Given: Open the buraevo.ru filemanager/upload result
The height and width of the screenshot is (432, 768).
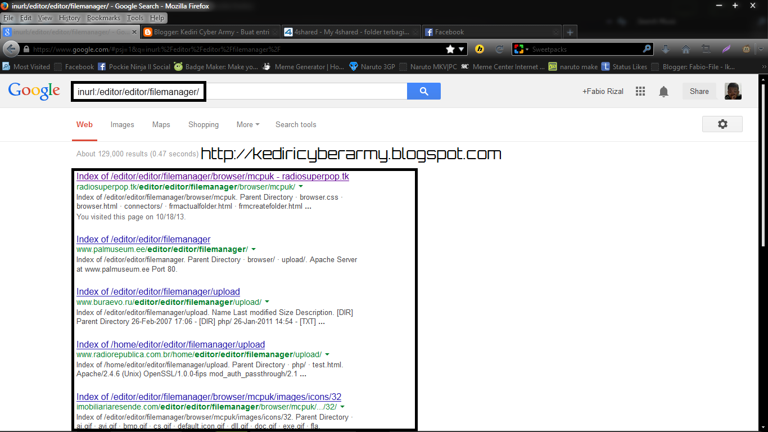Looking at the screenshot, I should pos(158,292).
